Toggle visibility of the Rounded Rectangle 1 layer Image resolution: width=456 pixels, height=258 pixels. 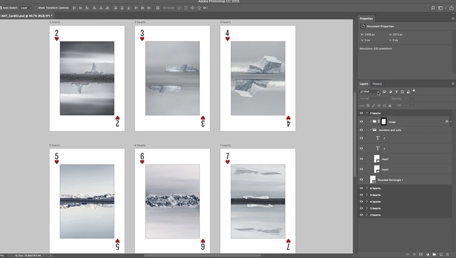[361, 179]
